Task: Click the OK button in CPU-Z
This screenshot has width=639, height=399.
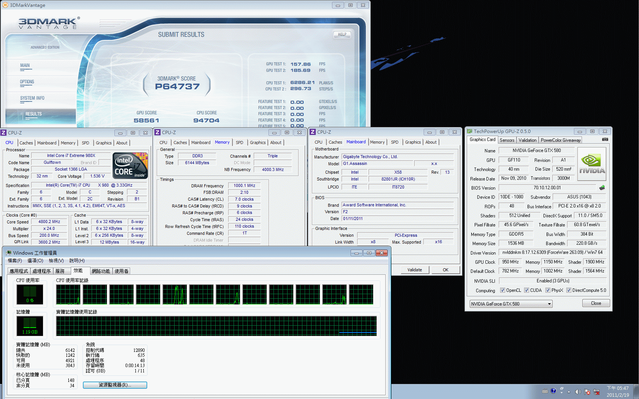Action: click(445, 270)
